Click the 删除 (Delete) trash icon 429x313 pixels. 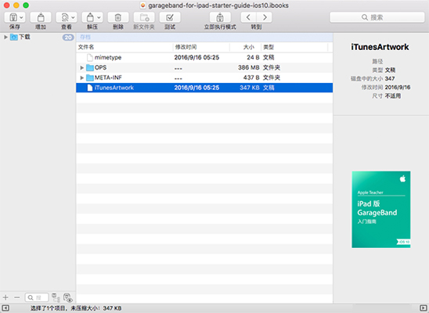point(118,17)
